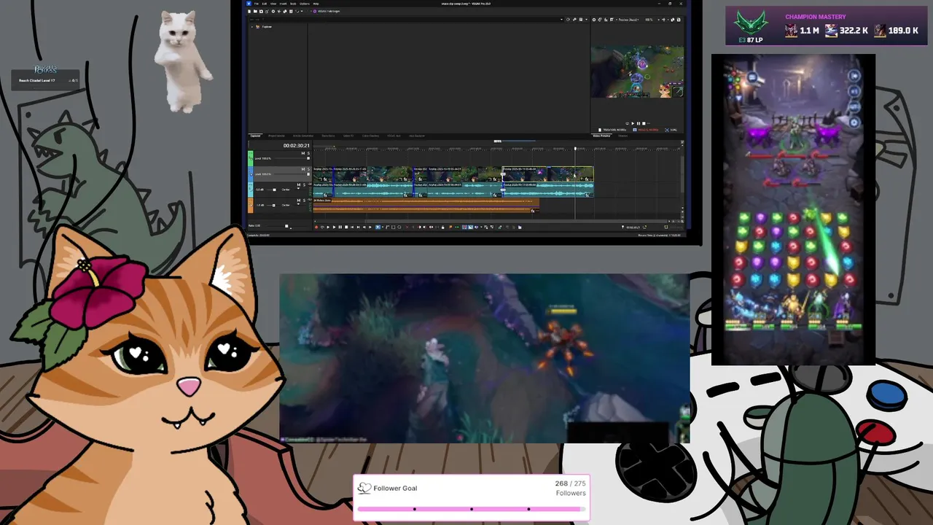The width and height of the screenshot is (933, 525).
Task: Switch to the Video FX tab
Action: [348, 136]
